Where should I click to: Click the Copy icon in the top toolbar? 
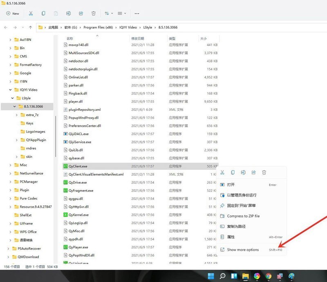tap(43, 13)
